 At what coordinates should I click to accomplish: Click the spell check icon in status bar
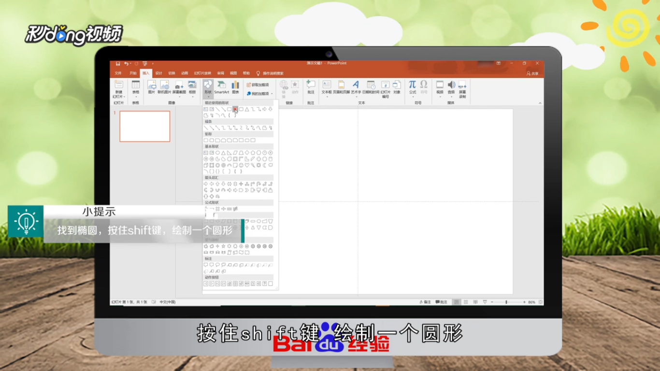coord(154,302)
